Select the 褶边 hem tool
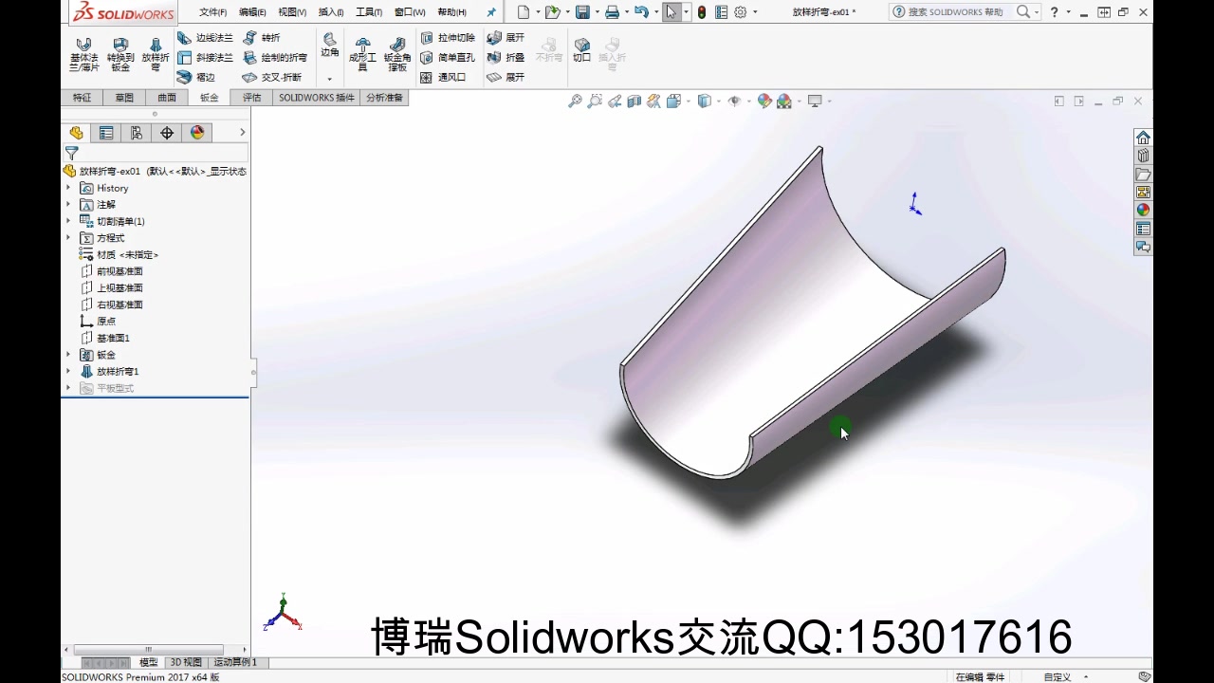Image resolution: width=1214 pixels, height=683 pixels. coord(196,78)
